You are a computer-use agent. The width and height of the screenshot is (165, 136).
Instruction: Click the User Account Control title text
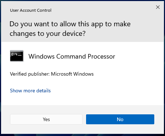pos(31,10)
